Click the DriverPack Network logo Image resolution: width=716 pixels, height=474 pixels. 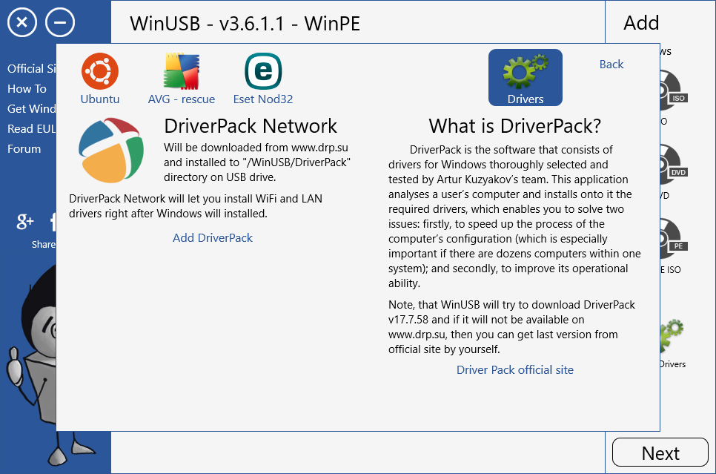coord(111,151)
